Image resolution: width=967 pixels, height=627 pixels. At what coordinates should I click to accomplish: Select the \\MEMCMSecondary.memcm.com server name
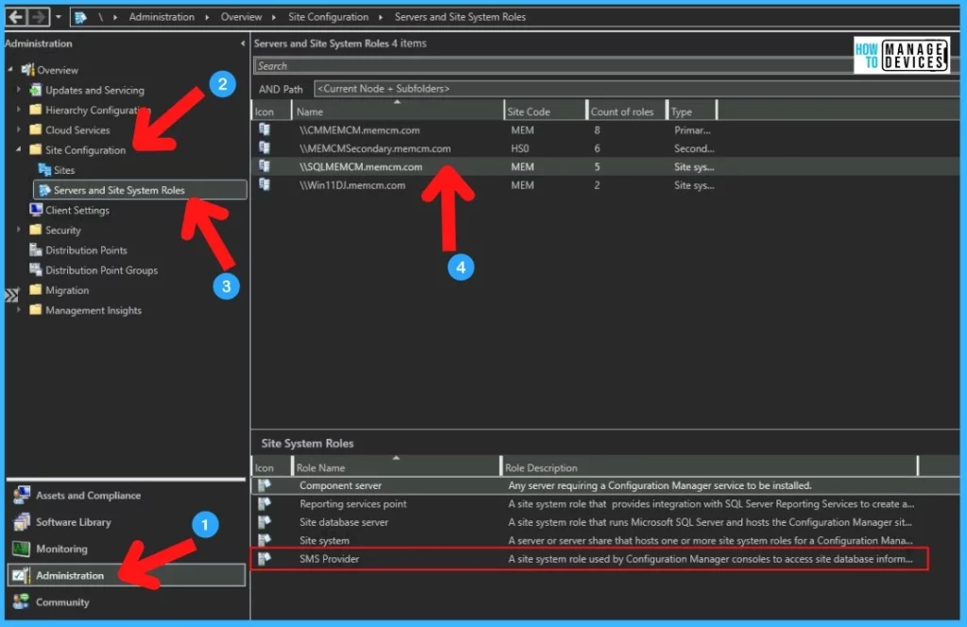coord(375,148)
